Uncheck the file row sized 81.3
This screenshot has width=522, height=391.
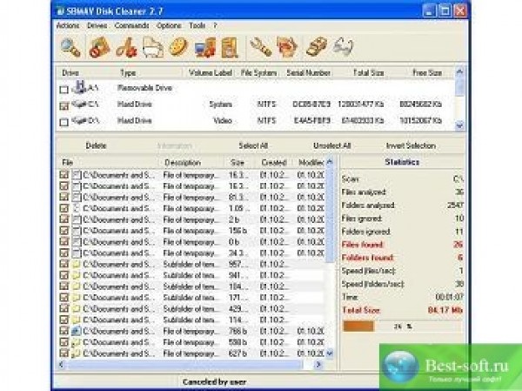[x=64, y=197]
